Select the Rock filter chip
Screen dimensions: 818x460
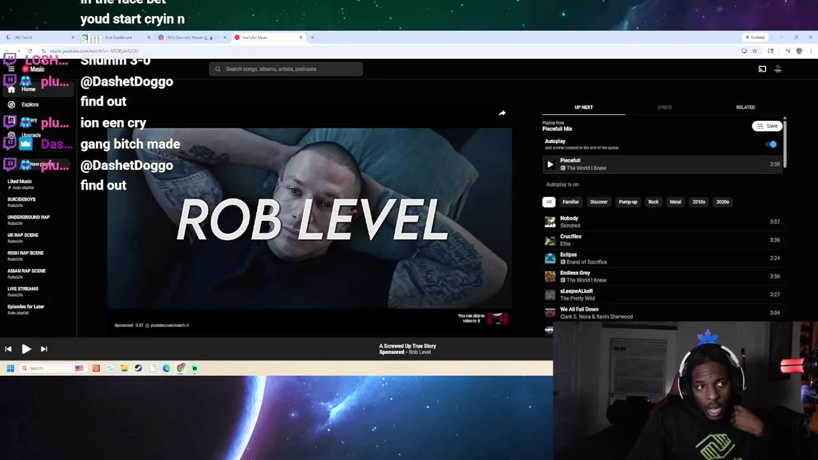pyautogui.click(x=653, y=202)
